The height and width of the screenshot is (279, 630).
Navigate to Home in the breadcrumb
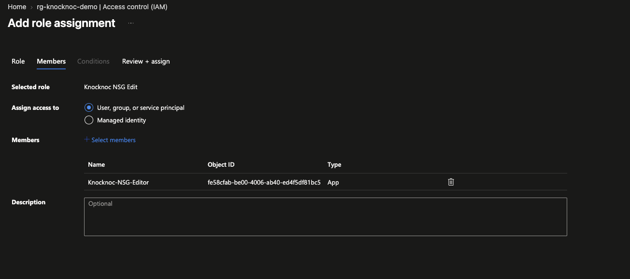[x=17, y=7]
